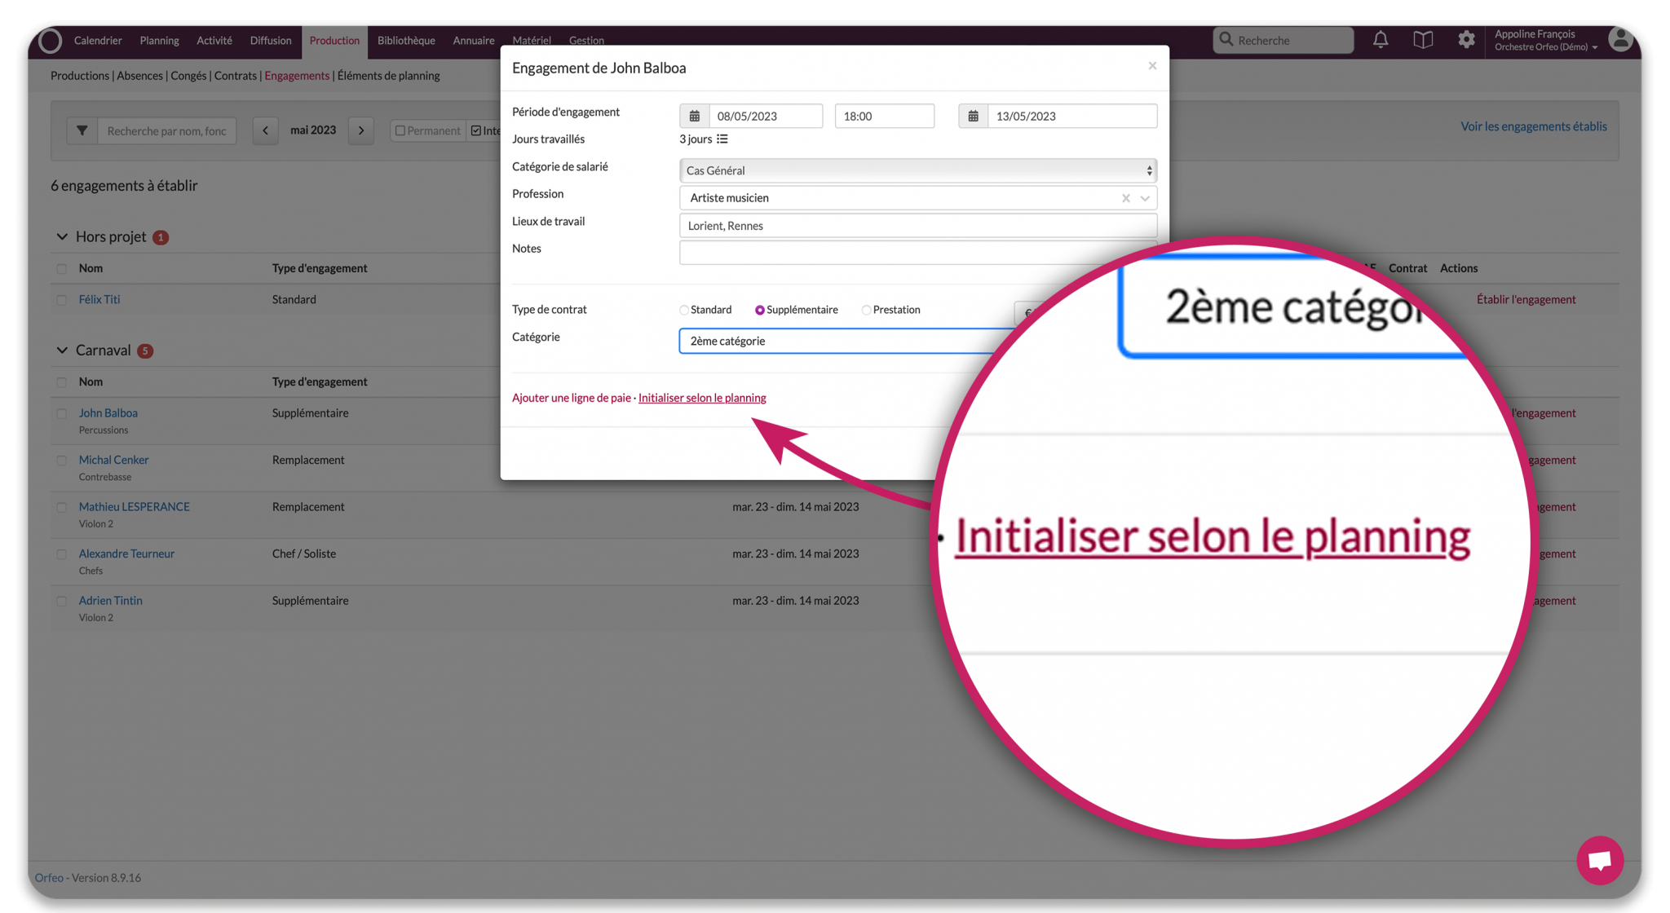The image size is (1670, 913).
Task: Open the Calendrier menu
Action: (x=98, y=40)
